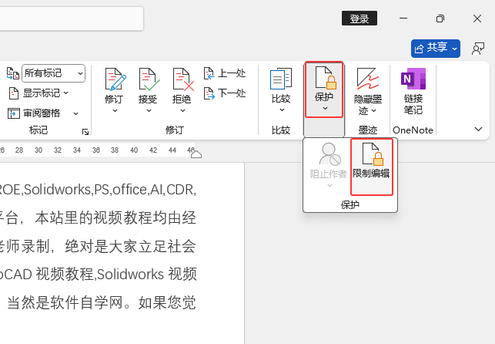
Task: Click the text 大家立足社会 in document
Action: click(152, 246)
